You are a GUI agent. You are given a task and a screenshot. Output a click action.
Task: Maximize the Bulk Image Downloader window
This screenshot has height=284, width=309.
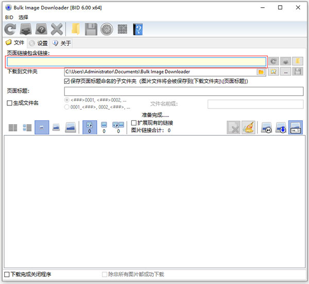[x=280, y=8]
